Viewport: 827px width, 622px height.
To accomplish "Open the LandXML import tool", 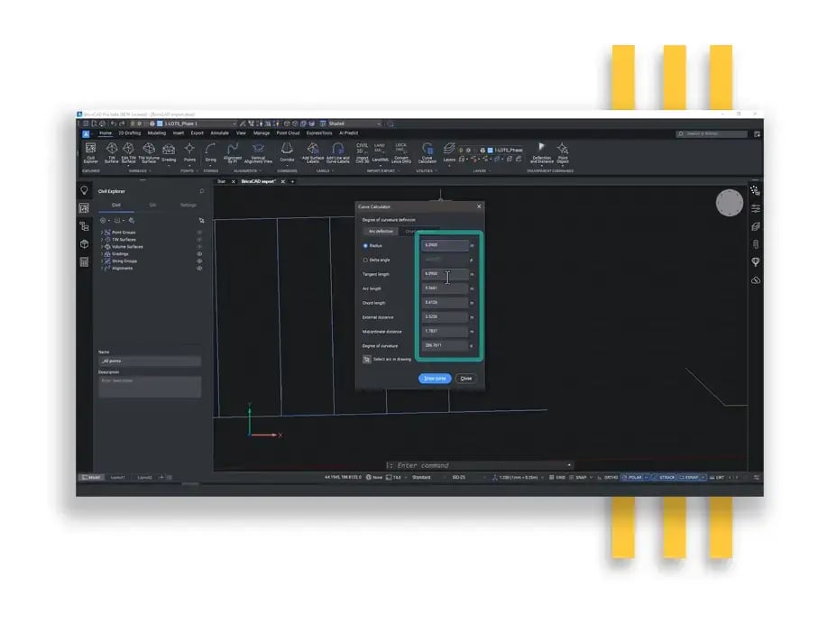I will point(381,152).
